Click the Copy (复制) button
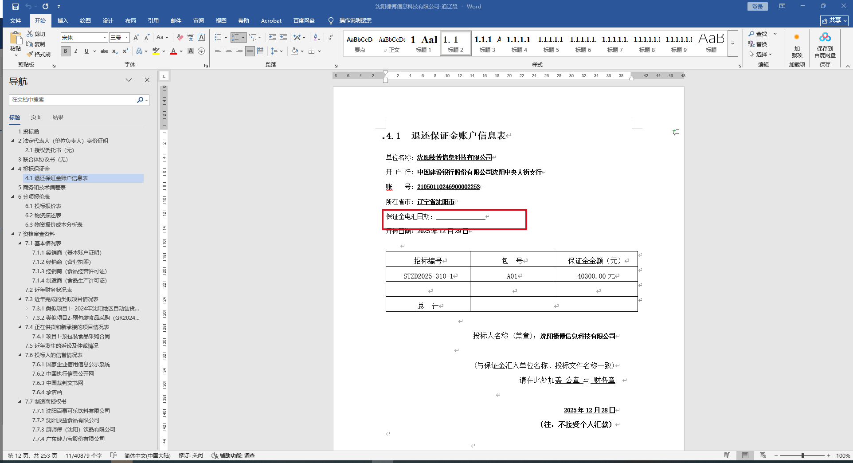 point(36,44)
